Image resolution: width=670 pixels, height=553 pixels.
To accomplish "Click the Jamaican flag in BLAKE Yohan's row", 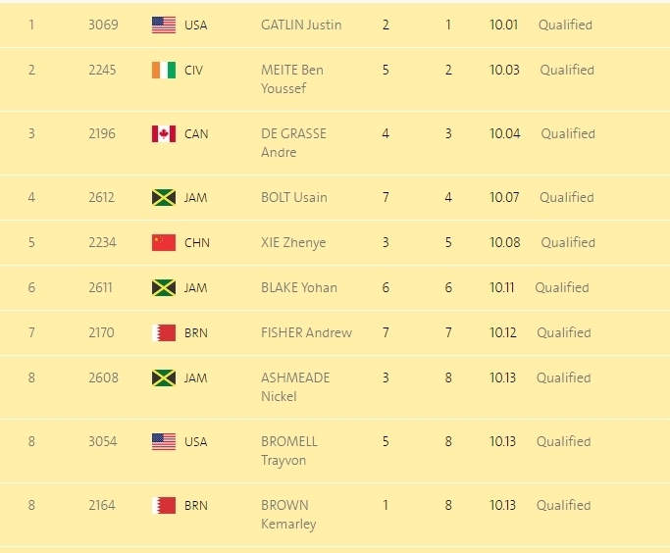I will click(x=164, y=288).
